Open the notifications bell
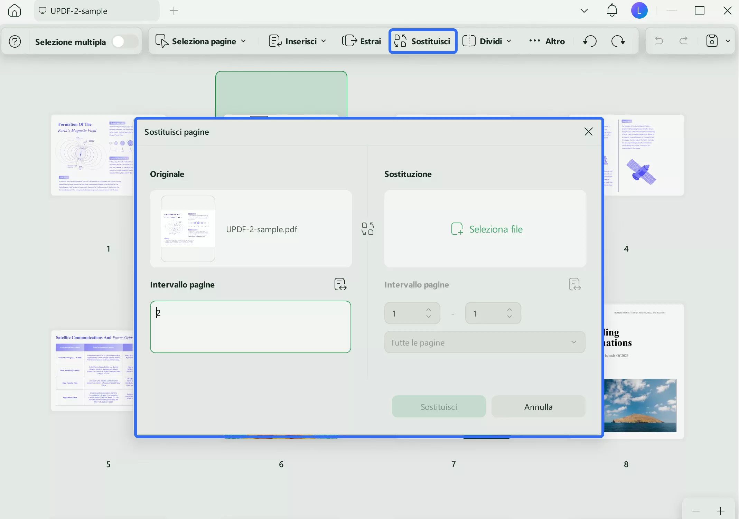The width and height of the screenshot is (739, 519). (x=612, y=10)
